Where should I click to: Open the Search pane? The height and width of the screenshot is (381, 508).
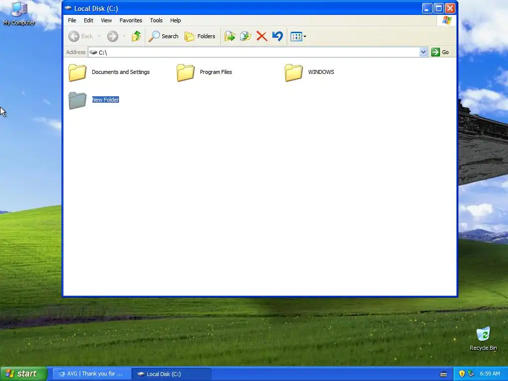pyautogui.click(x=163, y=36)
